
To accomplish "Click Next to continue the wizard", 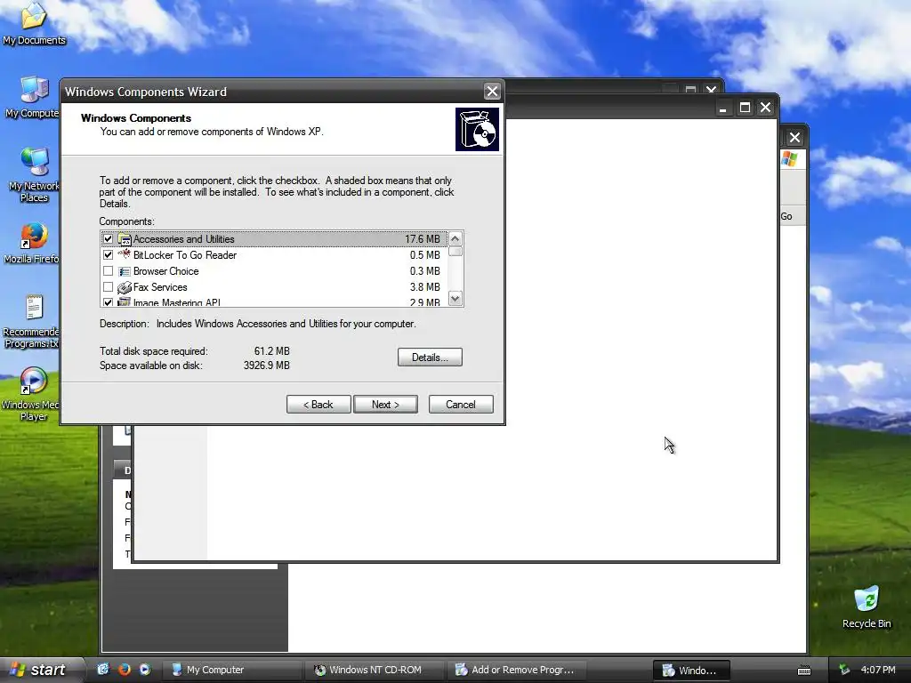I will (386, 405).
